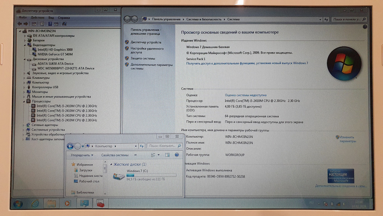Expand IDE ATA/ATAPI контроллеры node
383x216 pixels.
click(x=25, y=36)
